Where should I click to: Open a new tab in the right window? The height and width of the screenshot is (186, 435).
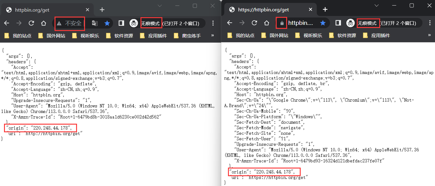coord(325,10)
